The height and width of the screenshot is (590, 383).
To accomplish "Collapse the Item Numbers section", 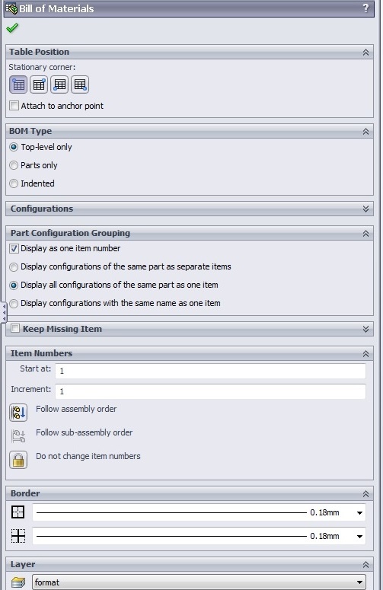I will (365, 354).
